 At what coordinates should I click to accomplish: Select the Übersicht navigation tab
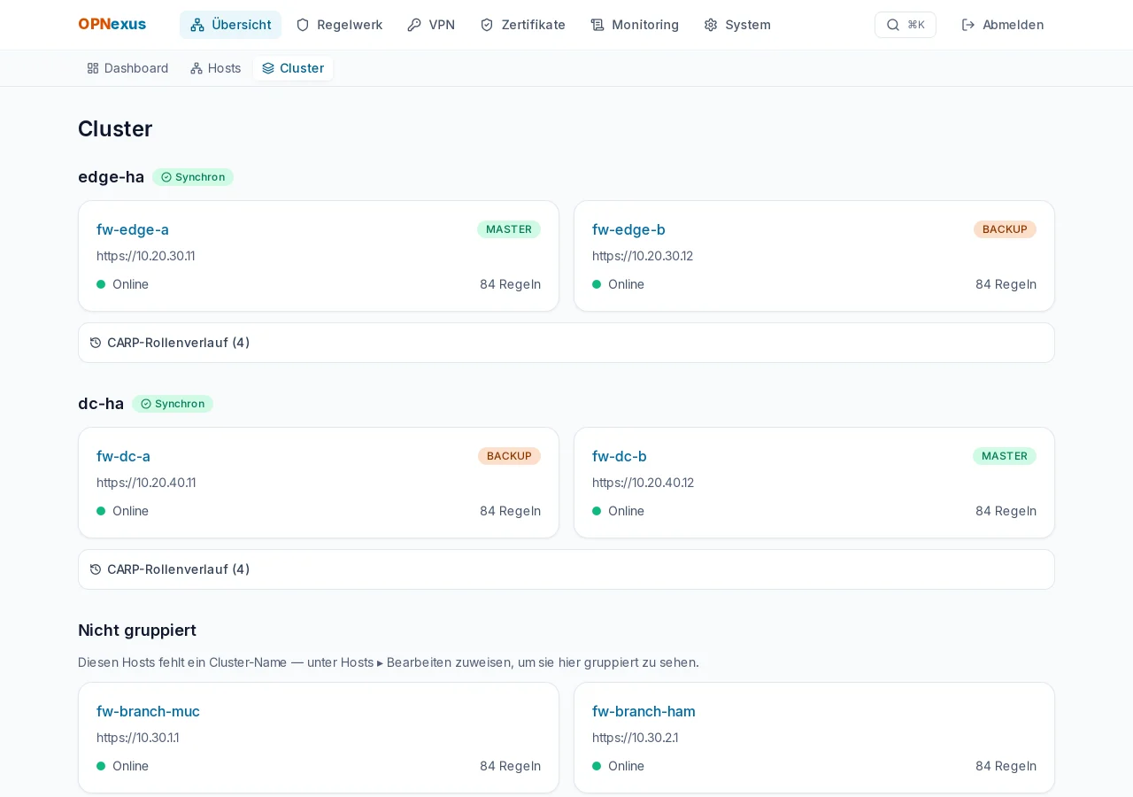click(x=230, y=25)
